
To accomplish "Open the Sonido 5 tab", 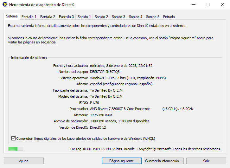I will tap(153, 17).
